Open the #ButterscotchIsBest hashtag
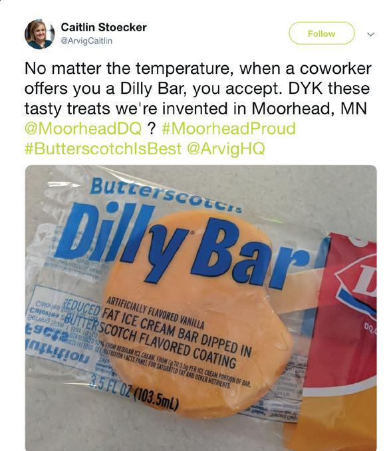This screenshot has height=451, width=387. 103,149
